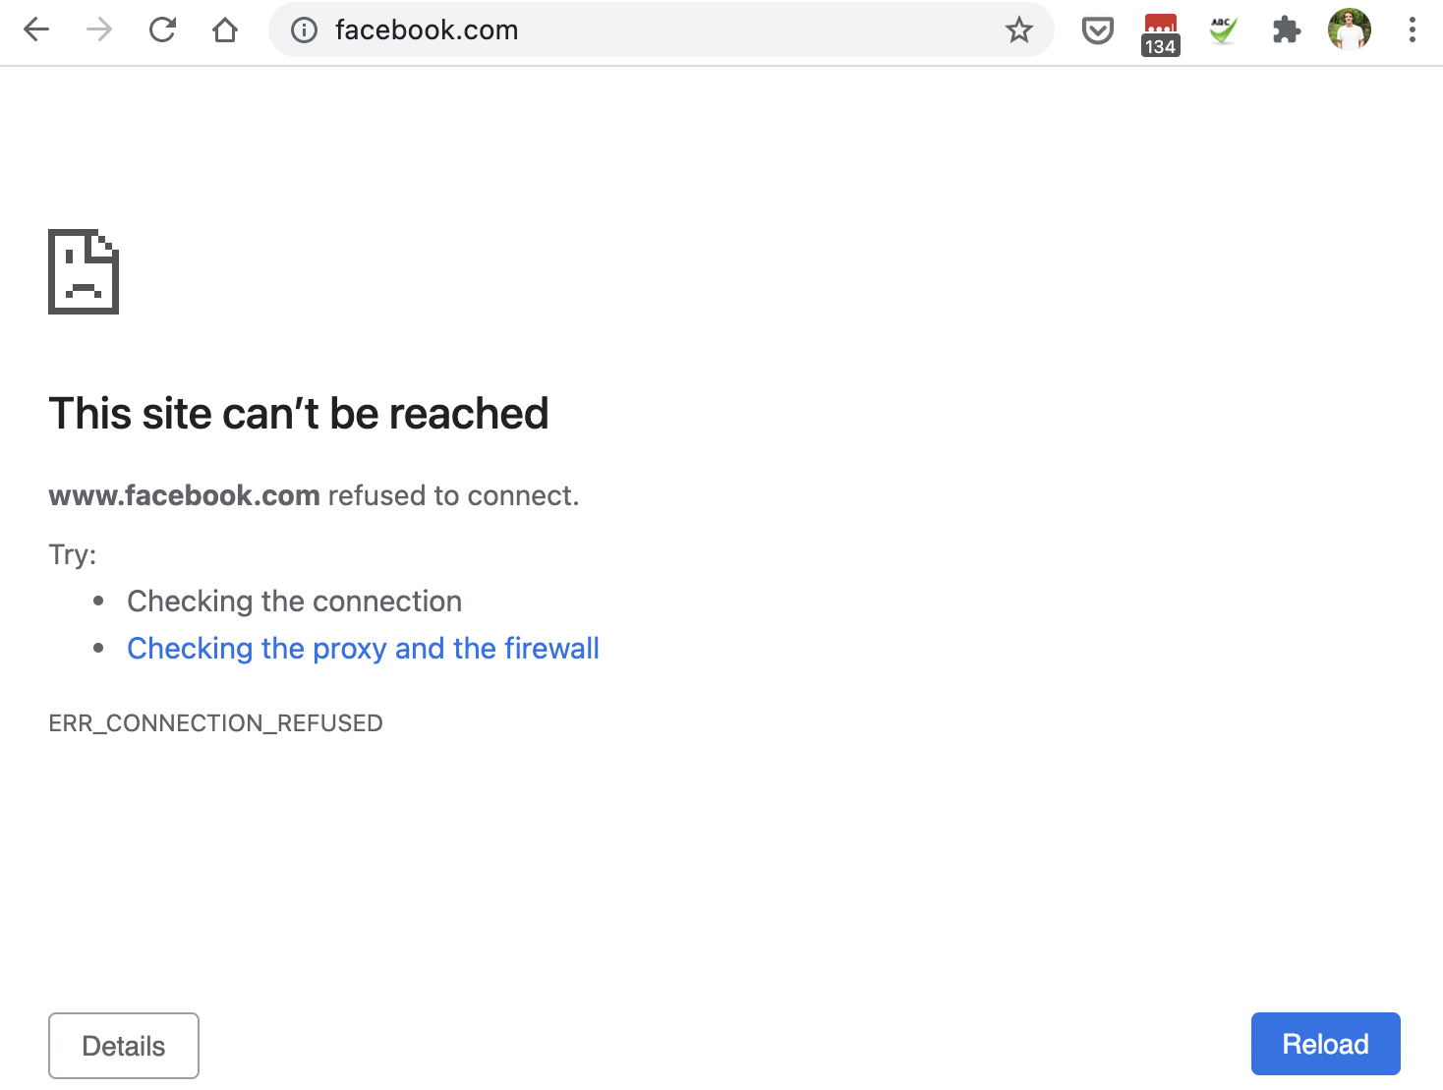Image resolution: width=1443 pixels, height=1090 pixels.
Task: Open the Extensions puzzle-piece menu
Action: 1286,30
